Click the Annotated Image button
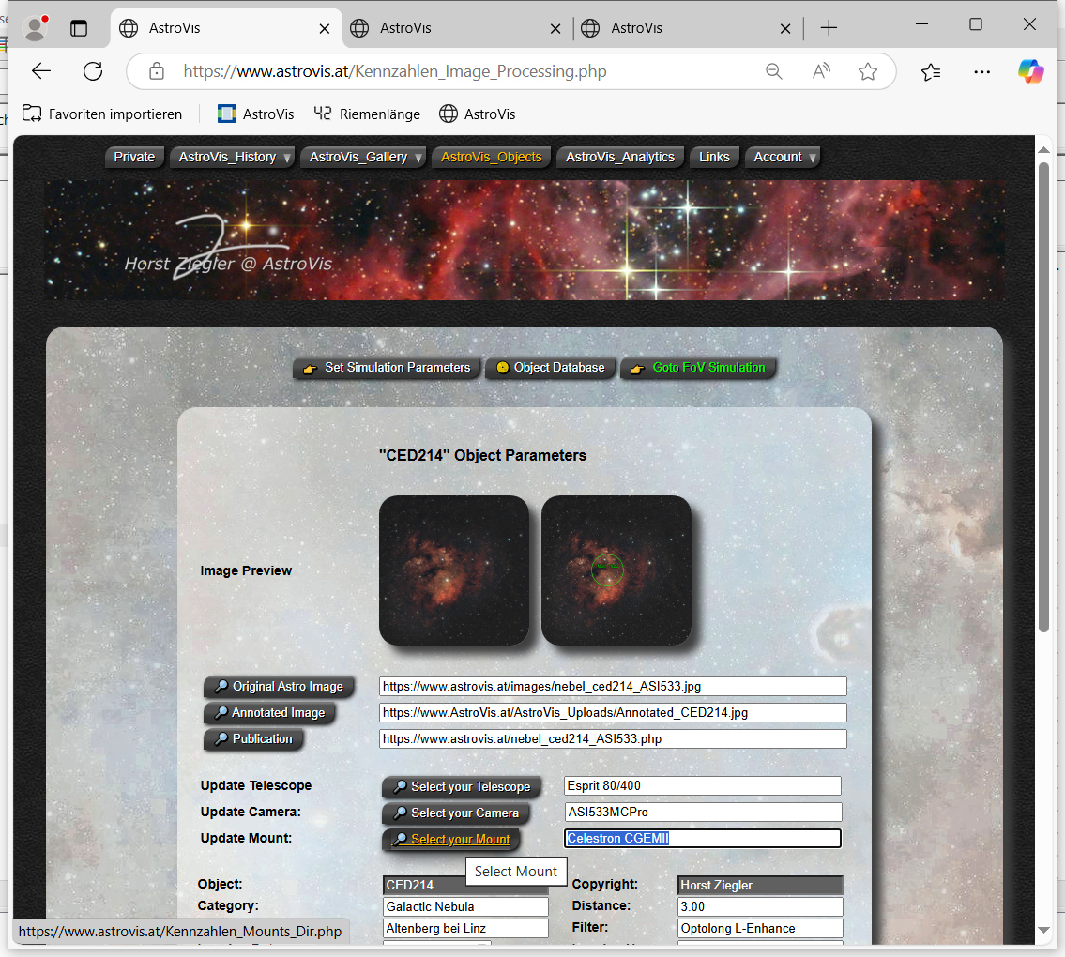Image resolution: width=1065 pixels, height=957 pixels. click(x=269, y=712)
